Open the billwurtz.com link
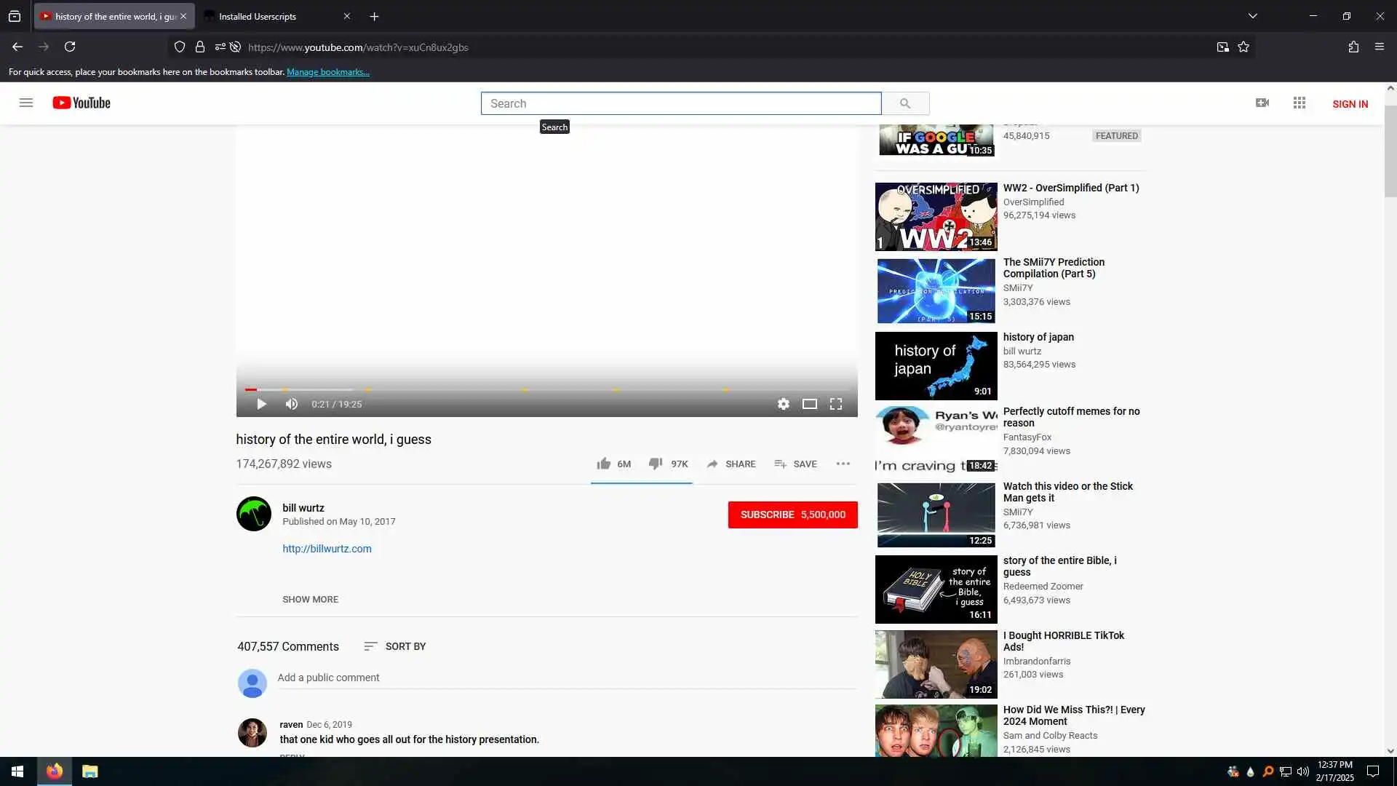The image size is (1397, 786). tap(327, 549)
